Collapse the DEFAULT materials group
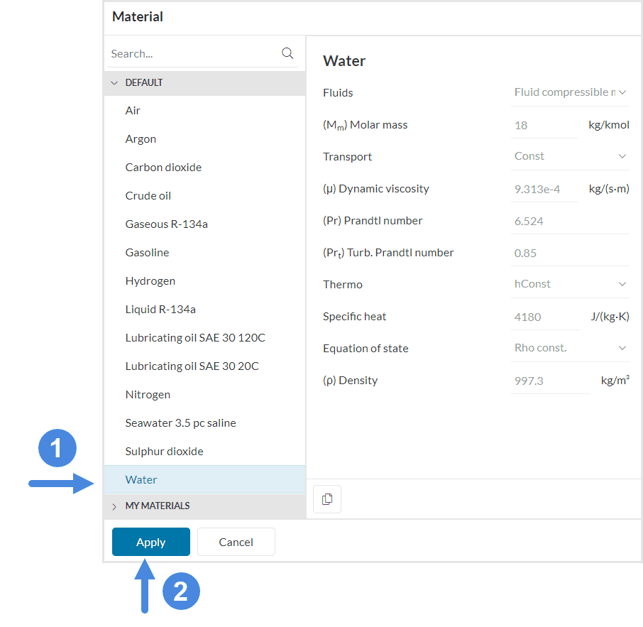 click(115, 83)
